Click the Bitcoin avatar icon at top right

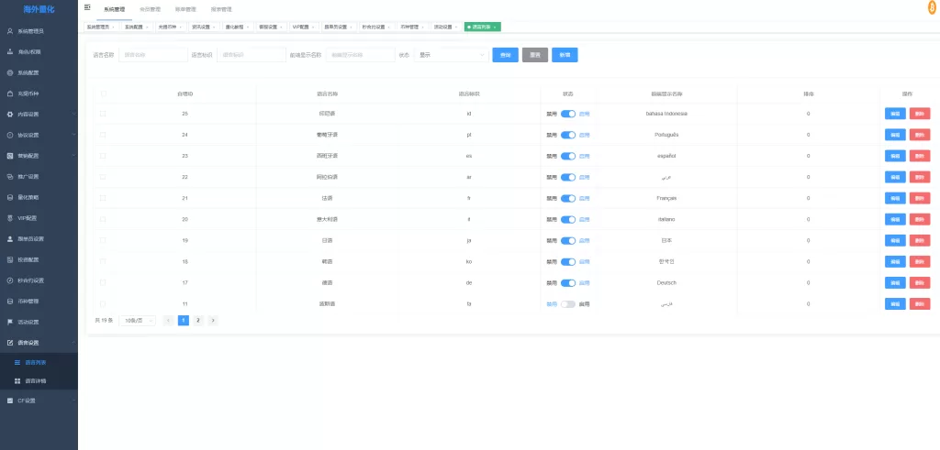point(932,7)
